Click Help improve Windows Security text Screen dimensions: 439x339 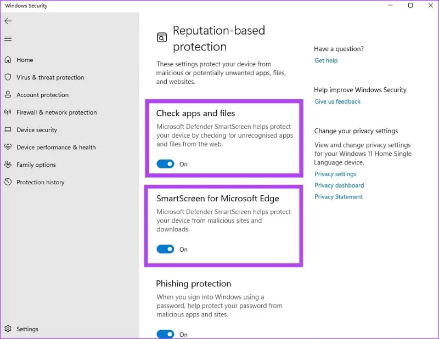click(x=360, y=90)
